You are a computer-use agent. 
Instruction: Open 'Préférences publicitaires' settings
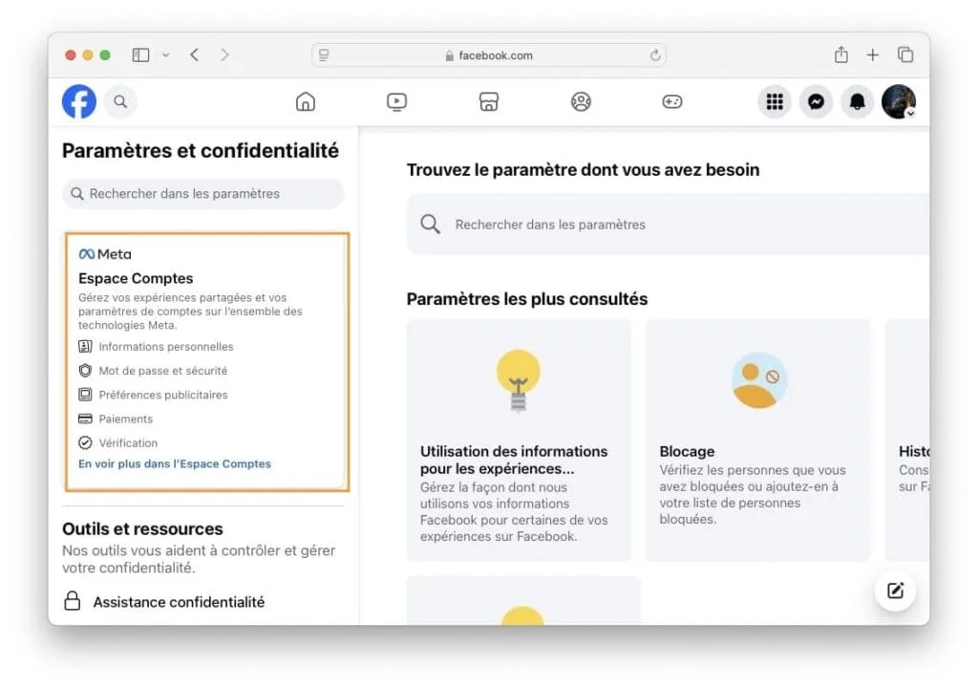pos(162,395)
